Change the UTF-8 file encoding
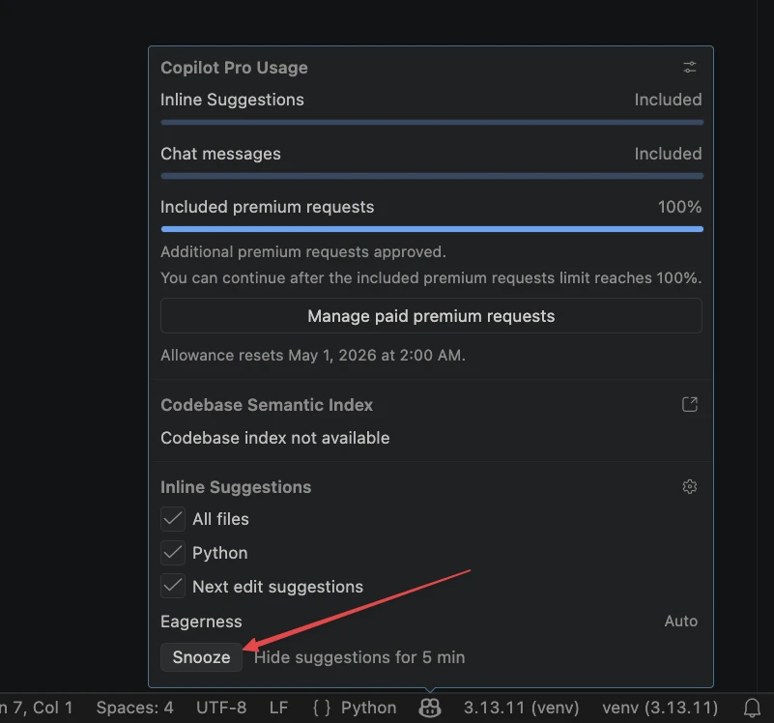 click(x=221, y=708)
